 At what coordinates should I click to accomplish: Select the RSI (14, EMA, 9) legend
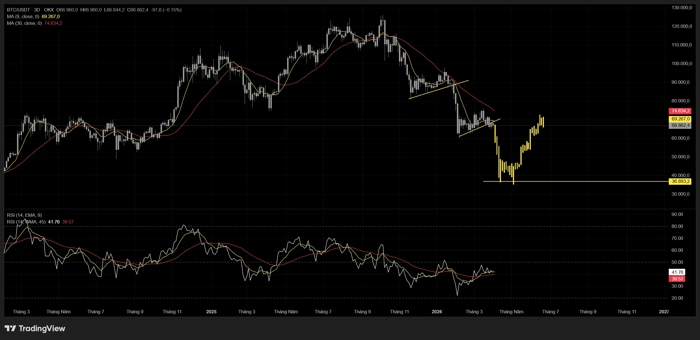point(24,215)
